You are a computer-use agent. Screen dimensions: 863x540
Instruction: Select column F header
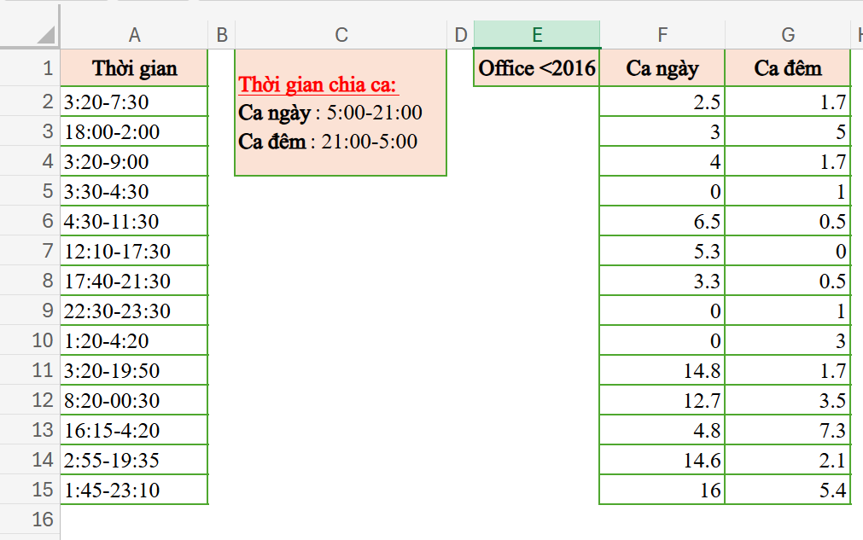[x=662, y=35]
